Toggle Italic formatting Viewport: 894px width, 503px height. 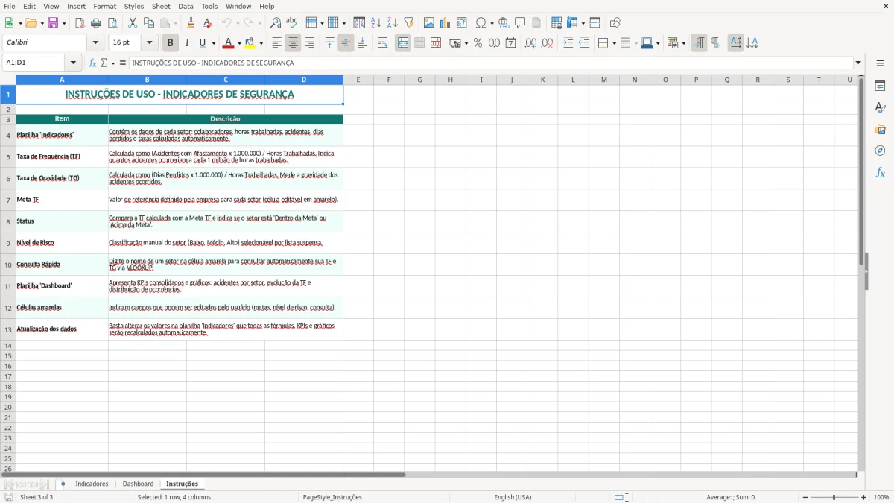coord(187,43)
